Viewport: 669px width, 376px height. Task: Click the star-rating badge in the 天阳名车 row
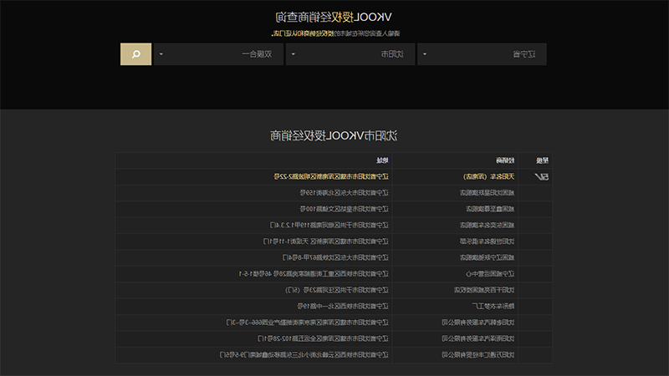click(541, 176)
